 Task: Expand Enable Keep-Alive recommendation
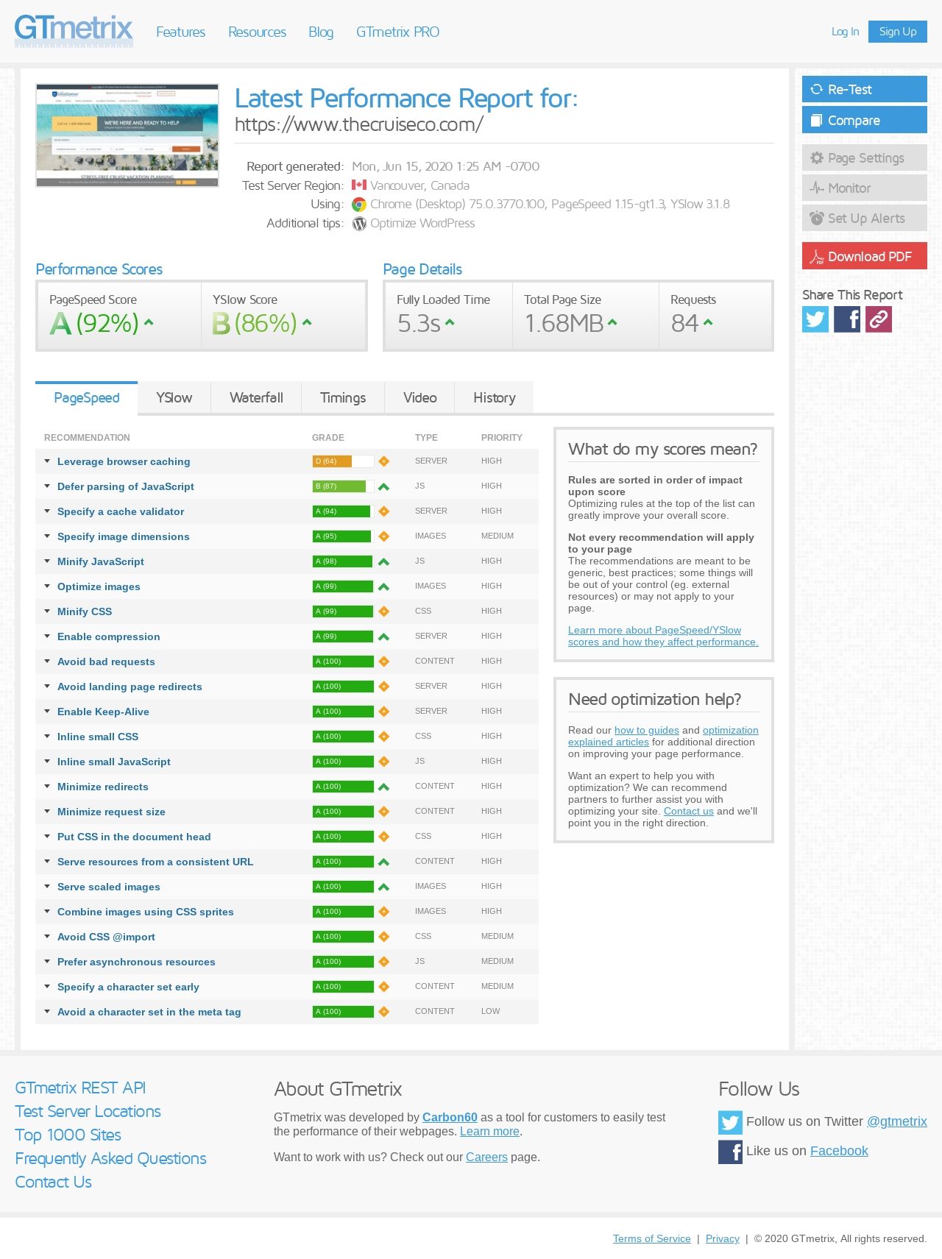[103, 712]
